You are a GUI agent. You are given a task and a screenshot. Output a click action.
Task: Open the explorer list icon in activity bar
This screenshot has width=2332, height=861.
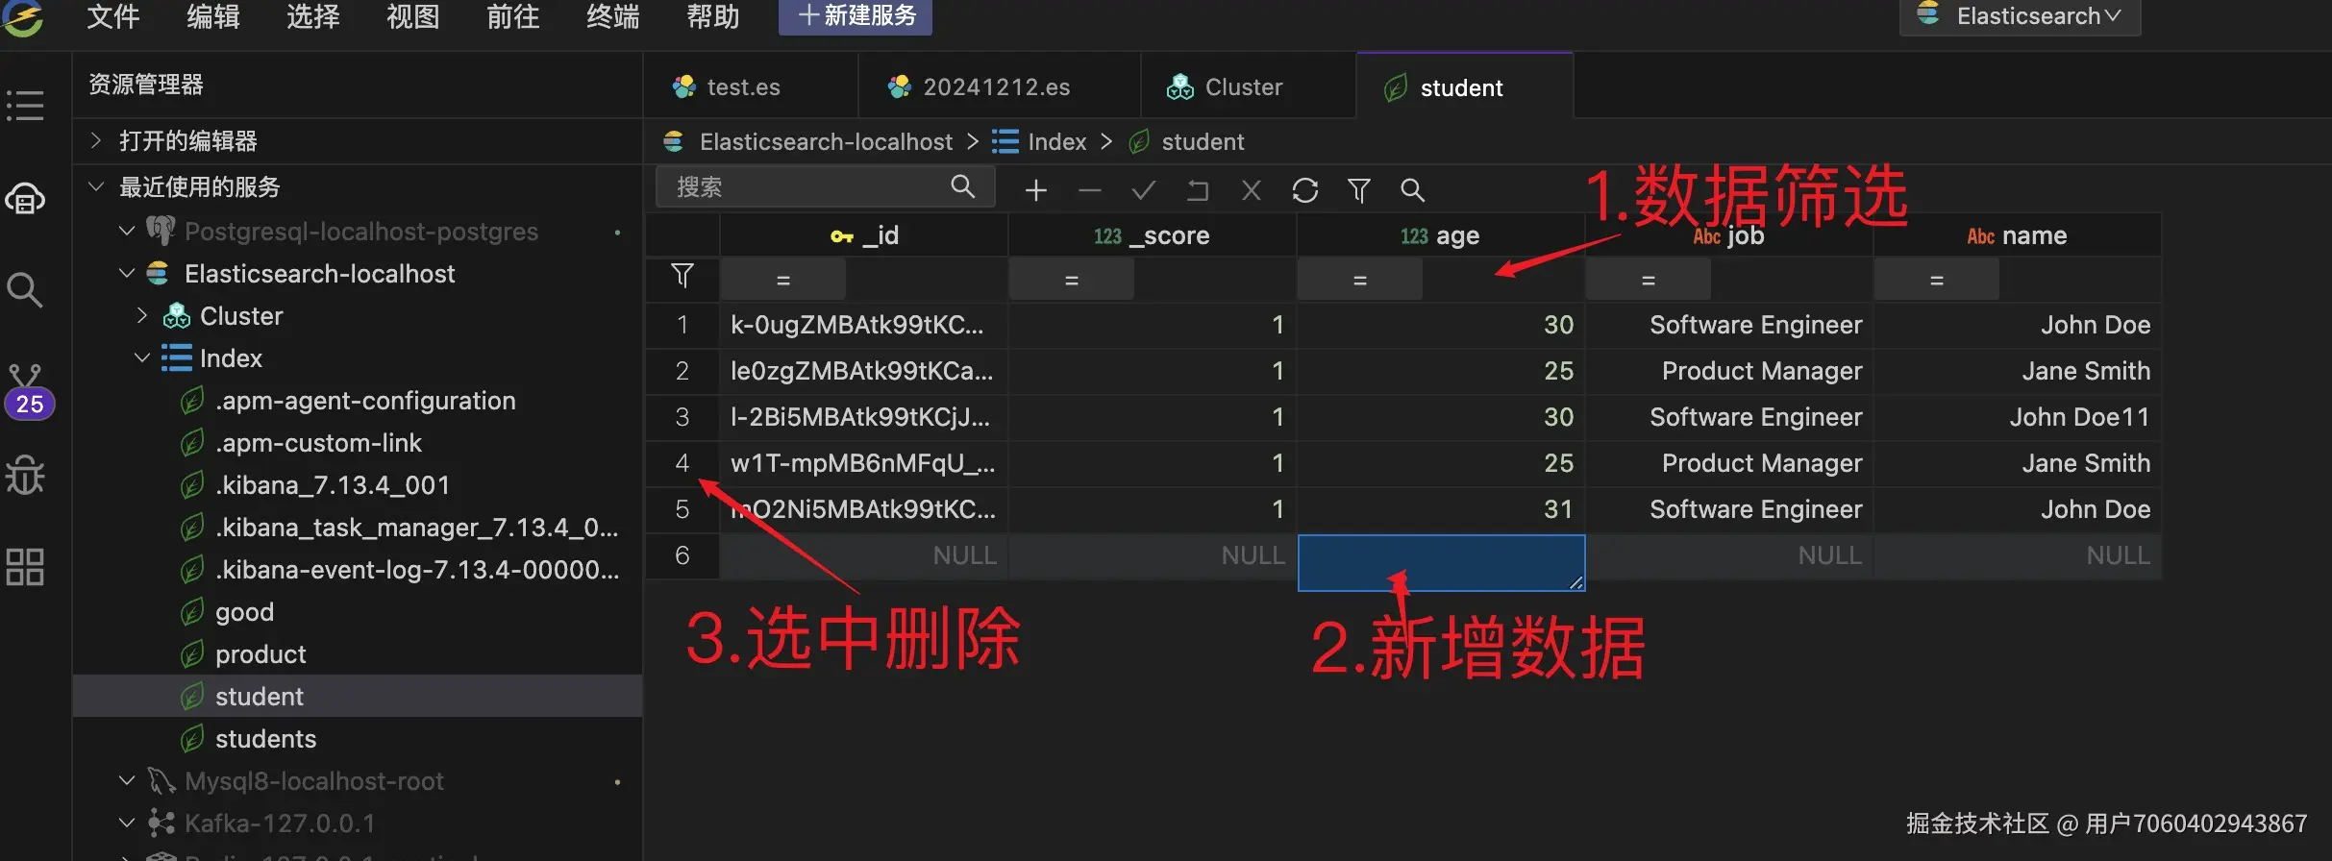coord(25,105)
